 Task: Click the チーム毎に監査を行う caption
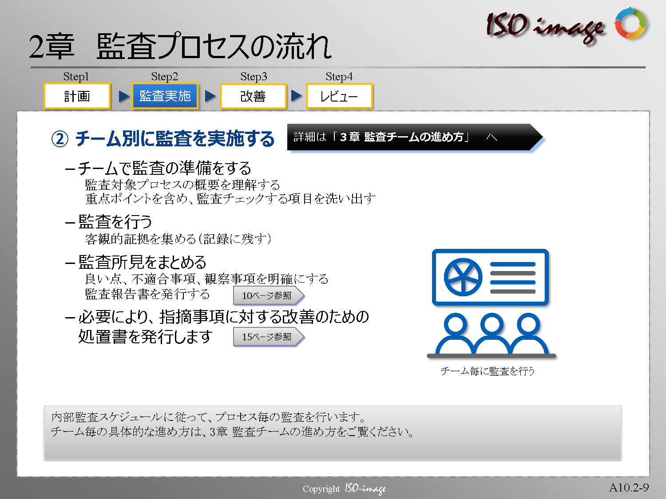tap(487, 371)
